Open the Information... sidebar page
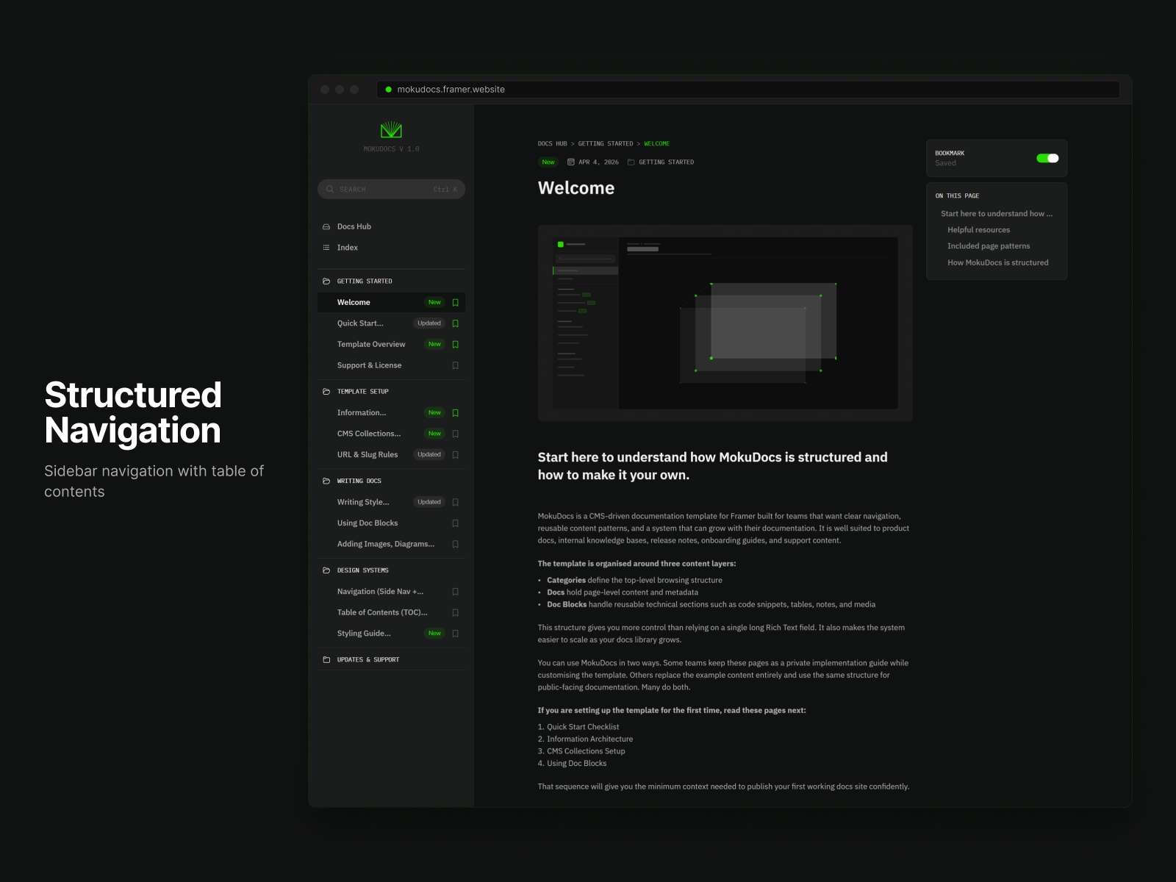Viewport: 1176px width, 882px height. tap(391, 413)
